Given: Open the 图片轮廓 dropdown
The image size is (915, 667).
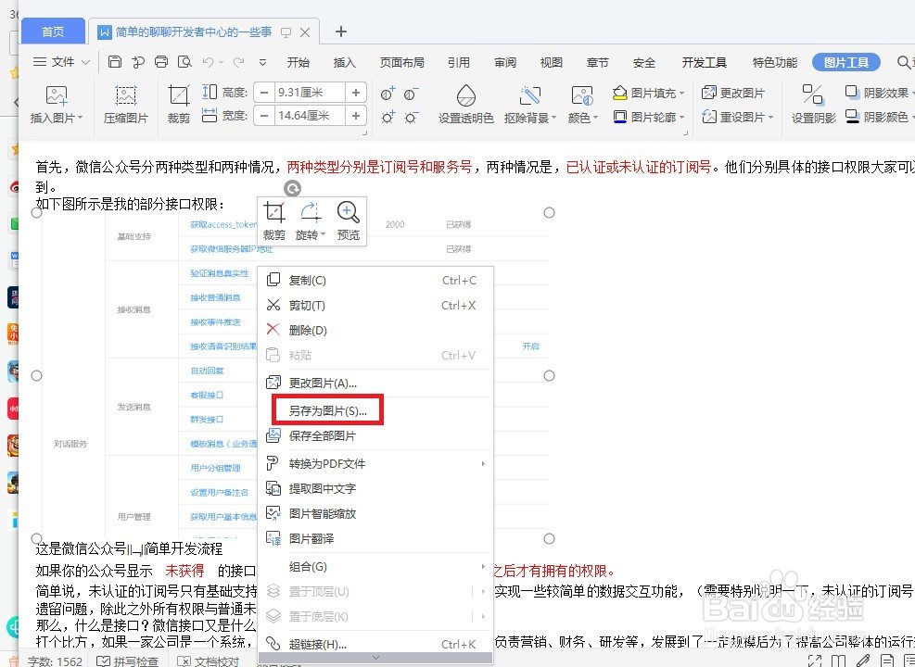Looking at the screenshot, I should point(681,118).
